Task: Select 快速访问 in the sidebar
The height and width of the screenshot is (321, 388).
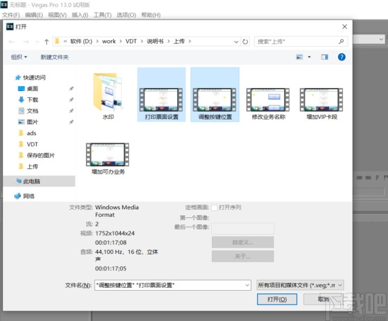Action: click(x=30, y=78)
